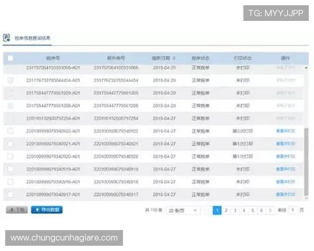Screen dimensions: 314x251
Task: Click the document icon beside 税单信息查询结果 tab
Action: 6,38
